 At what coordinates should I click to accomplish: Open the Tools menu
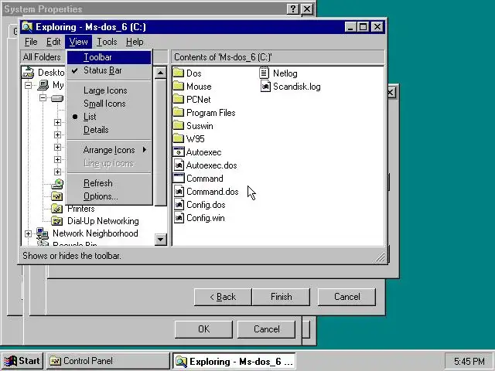(x=107, y=42)
